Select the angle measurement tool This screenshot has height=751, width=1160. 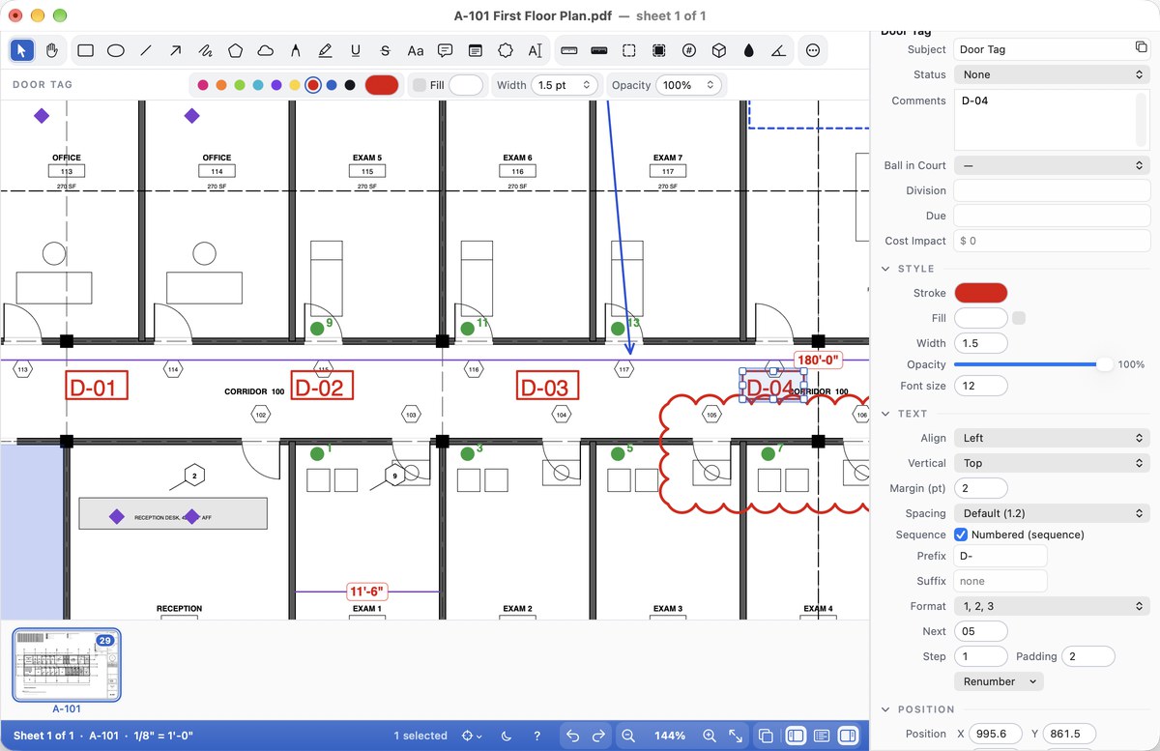(779, 50)
